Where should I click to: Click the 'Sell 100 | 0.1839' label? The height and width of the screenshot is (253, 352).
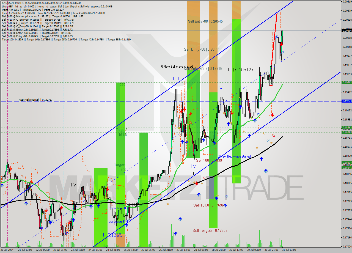coord(209,160)
